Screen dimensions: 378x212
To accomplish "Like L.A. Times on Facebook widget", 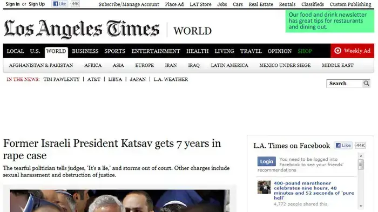I will pos(343,146).
